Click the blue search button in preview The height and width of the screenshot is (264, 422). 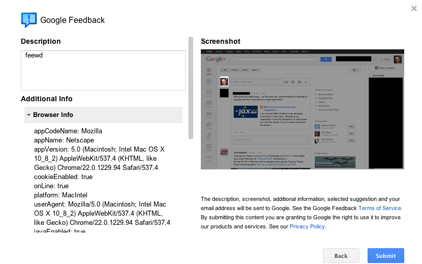[325, 60]
